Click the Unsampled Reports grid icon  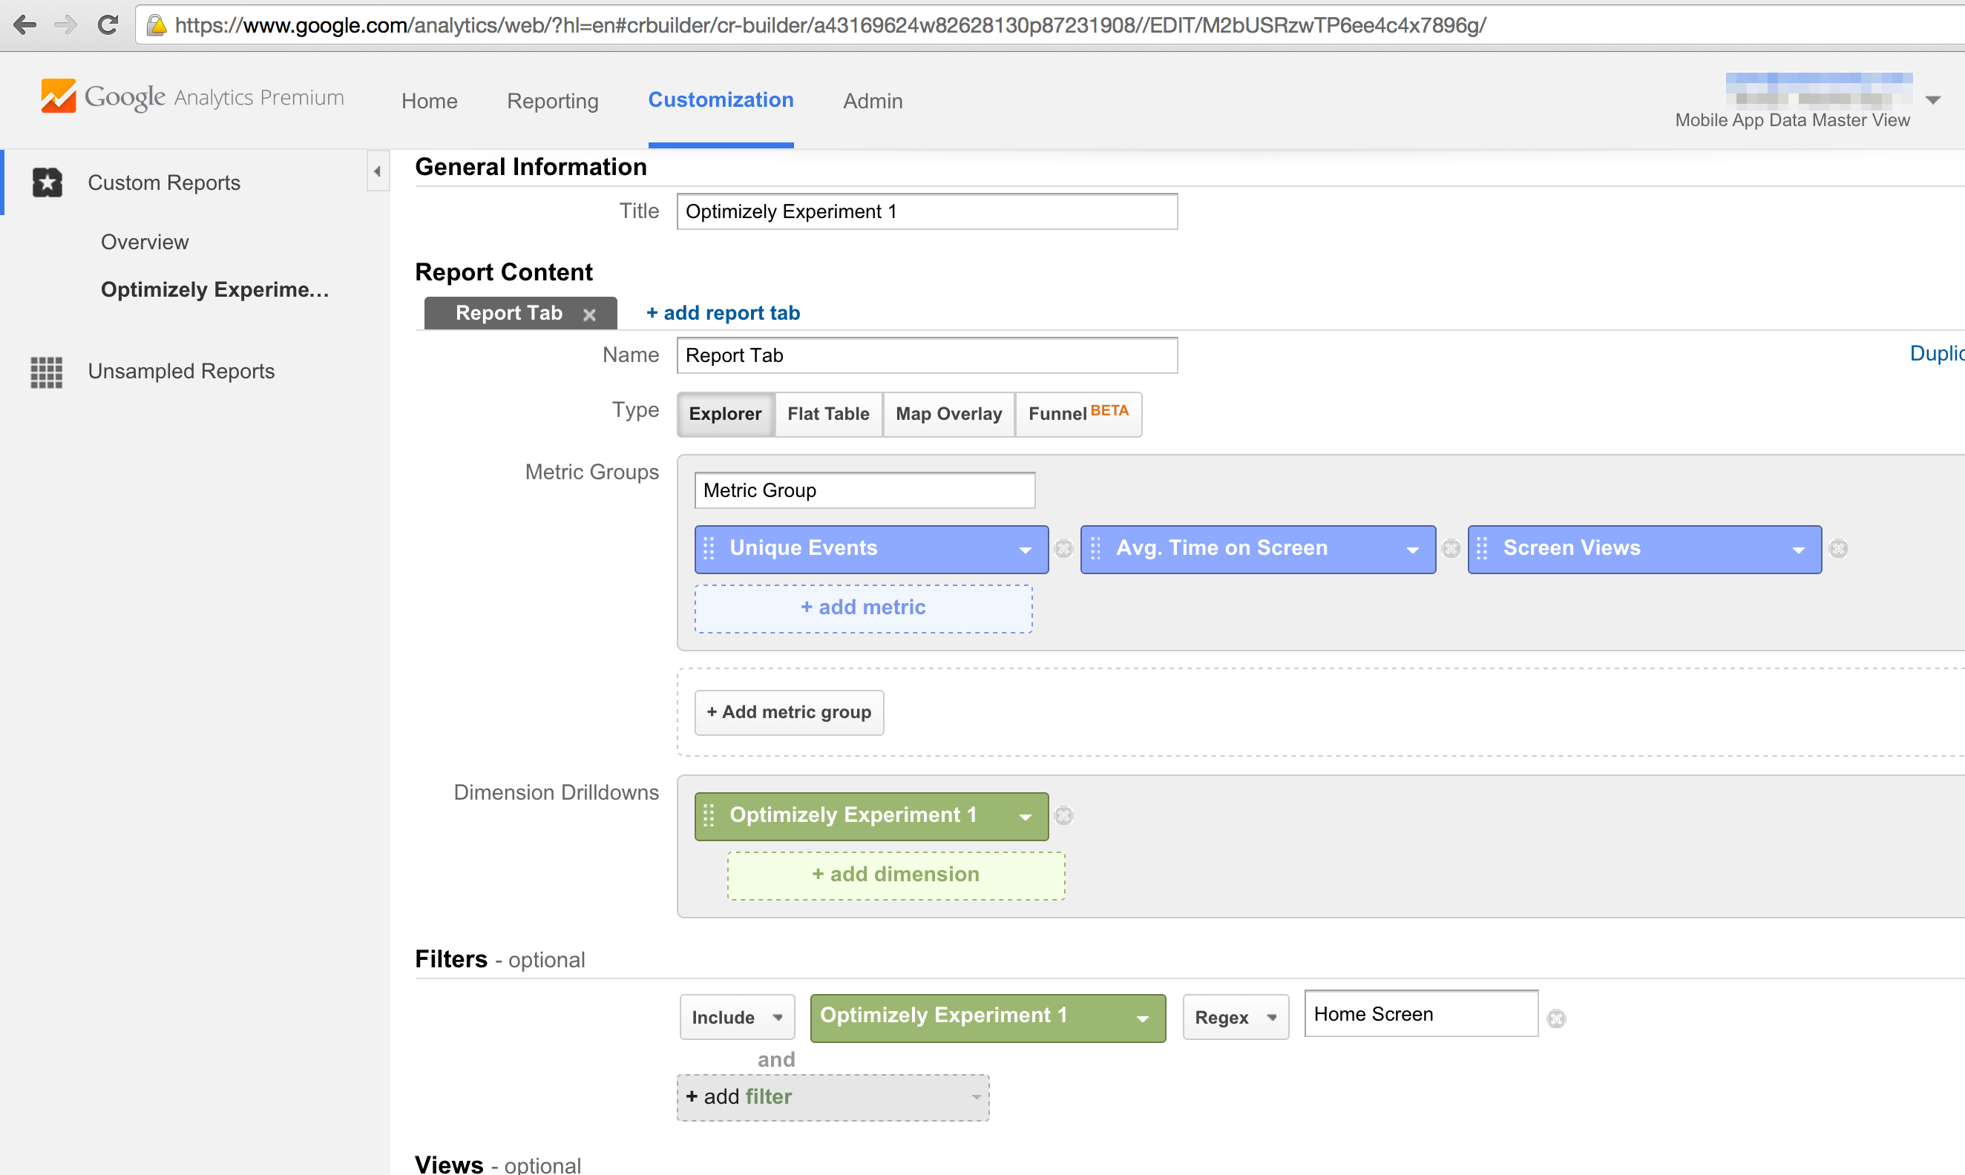(x=46, y=372)
